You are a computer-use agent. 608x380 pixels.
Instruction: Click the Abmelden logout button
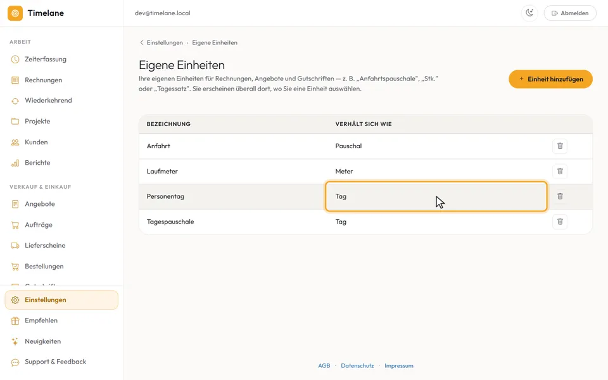(x=570, y=13)
